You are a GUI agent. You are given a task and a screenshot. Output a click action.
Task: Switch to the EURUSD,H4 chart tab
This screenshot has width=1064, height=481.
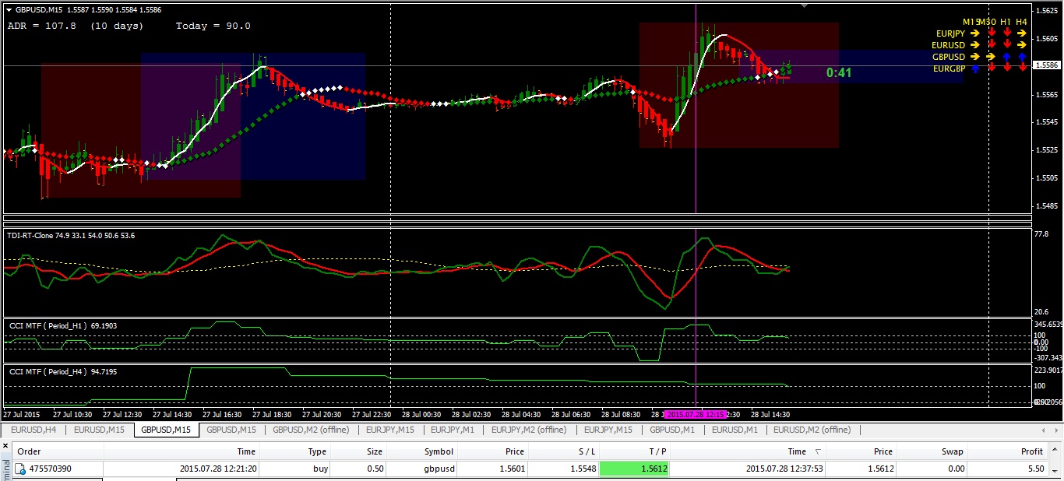33,430
